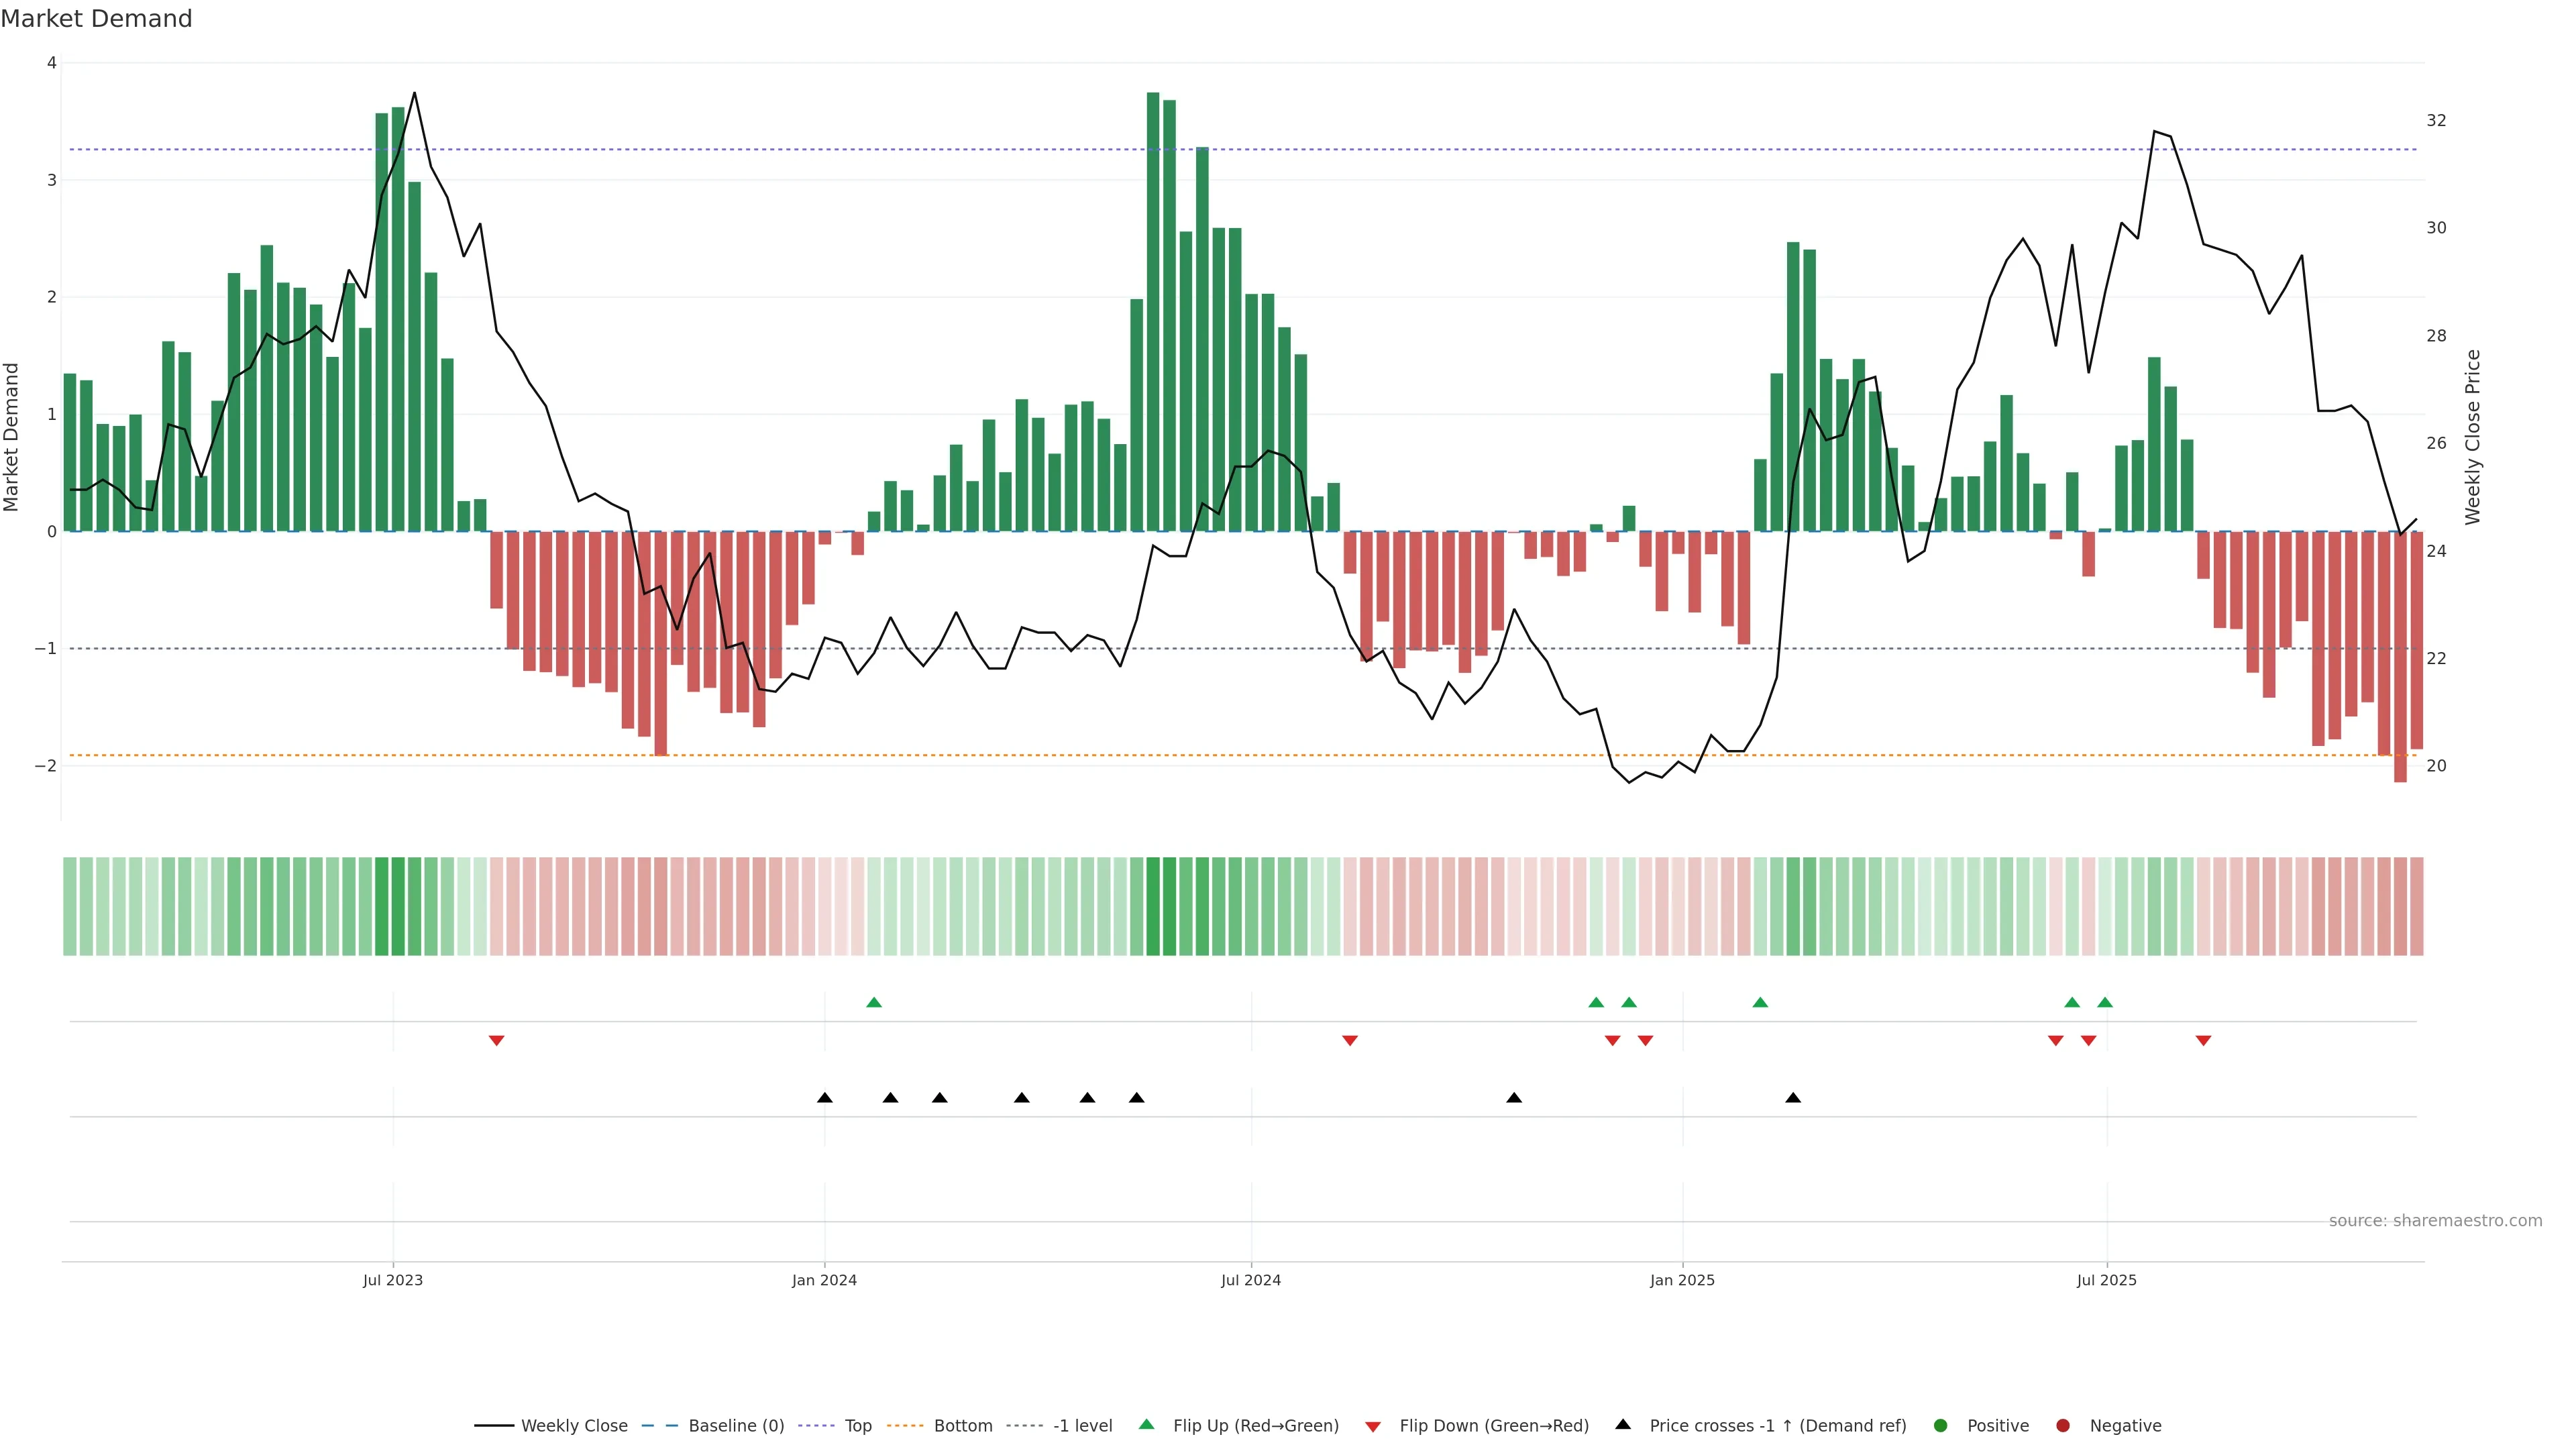
Task: Click the green Positive legend dot
Action: point(1941,1425)
